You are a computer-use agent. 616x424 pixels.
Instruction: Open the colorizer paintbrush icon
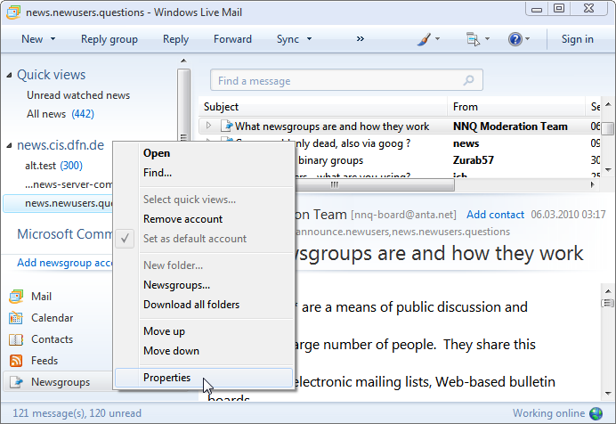coord(427,39)
